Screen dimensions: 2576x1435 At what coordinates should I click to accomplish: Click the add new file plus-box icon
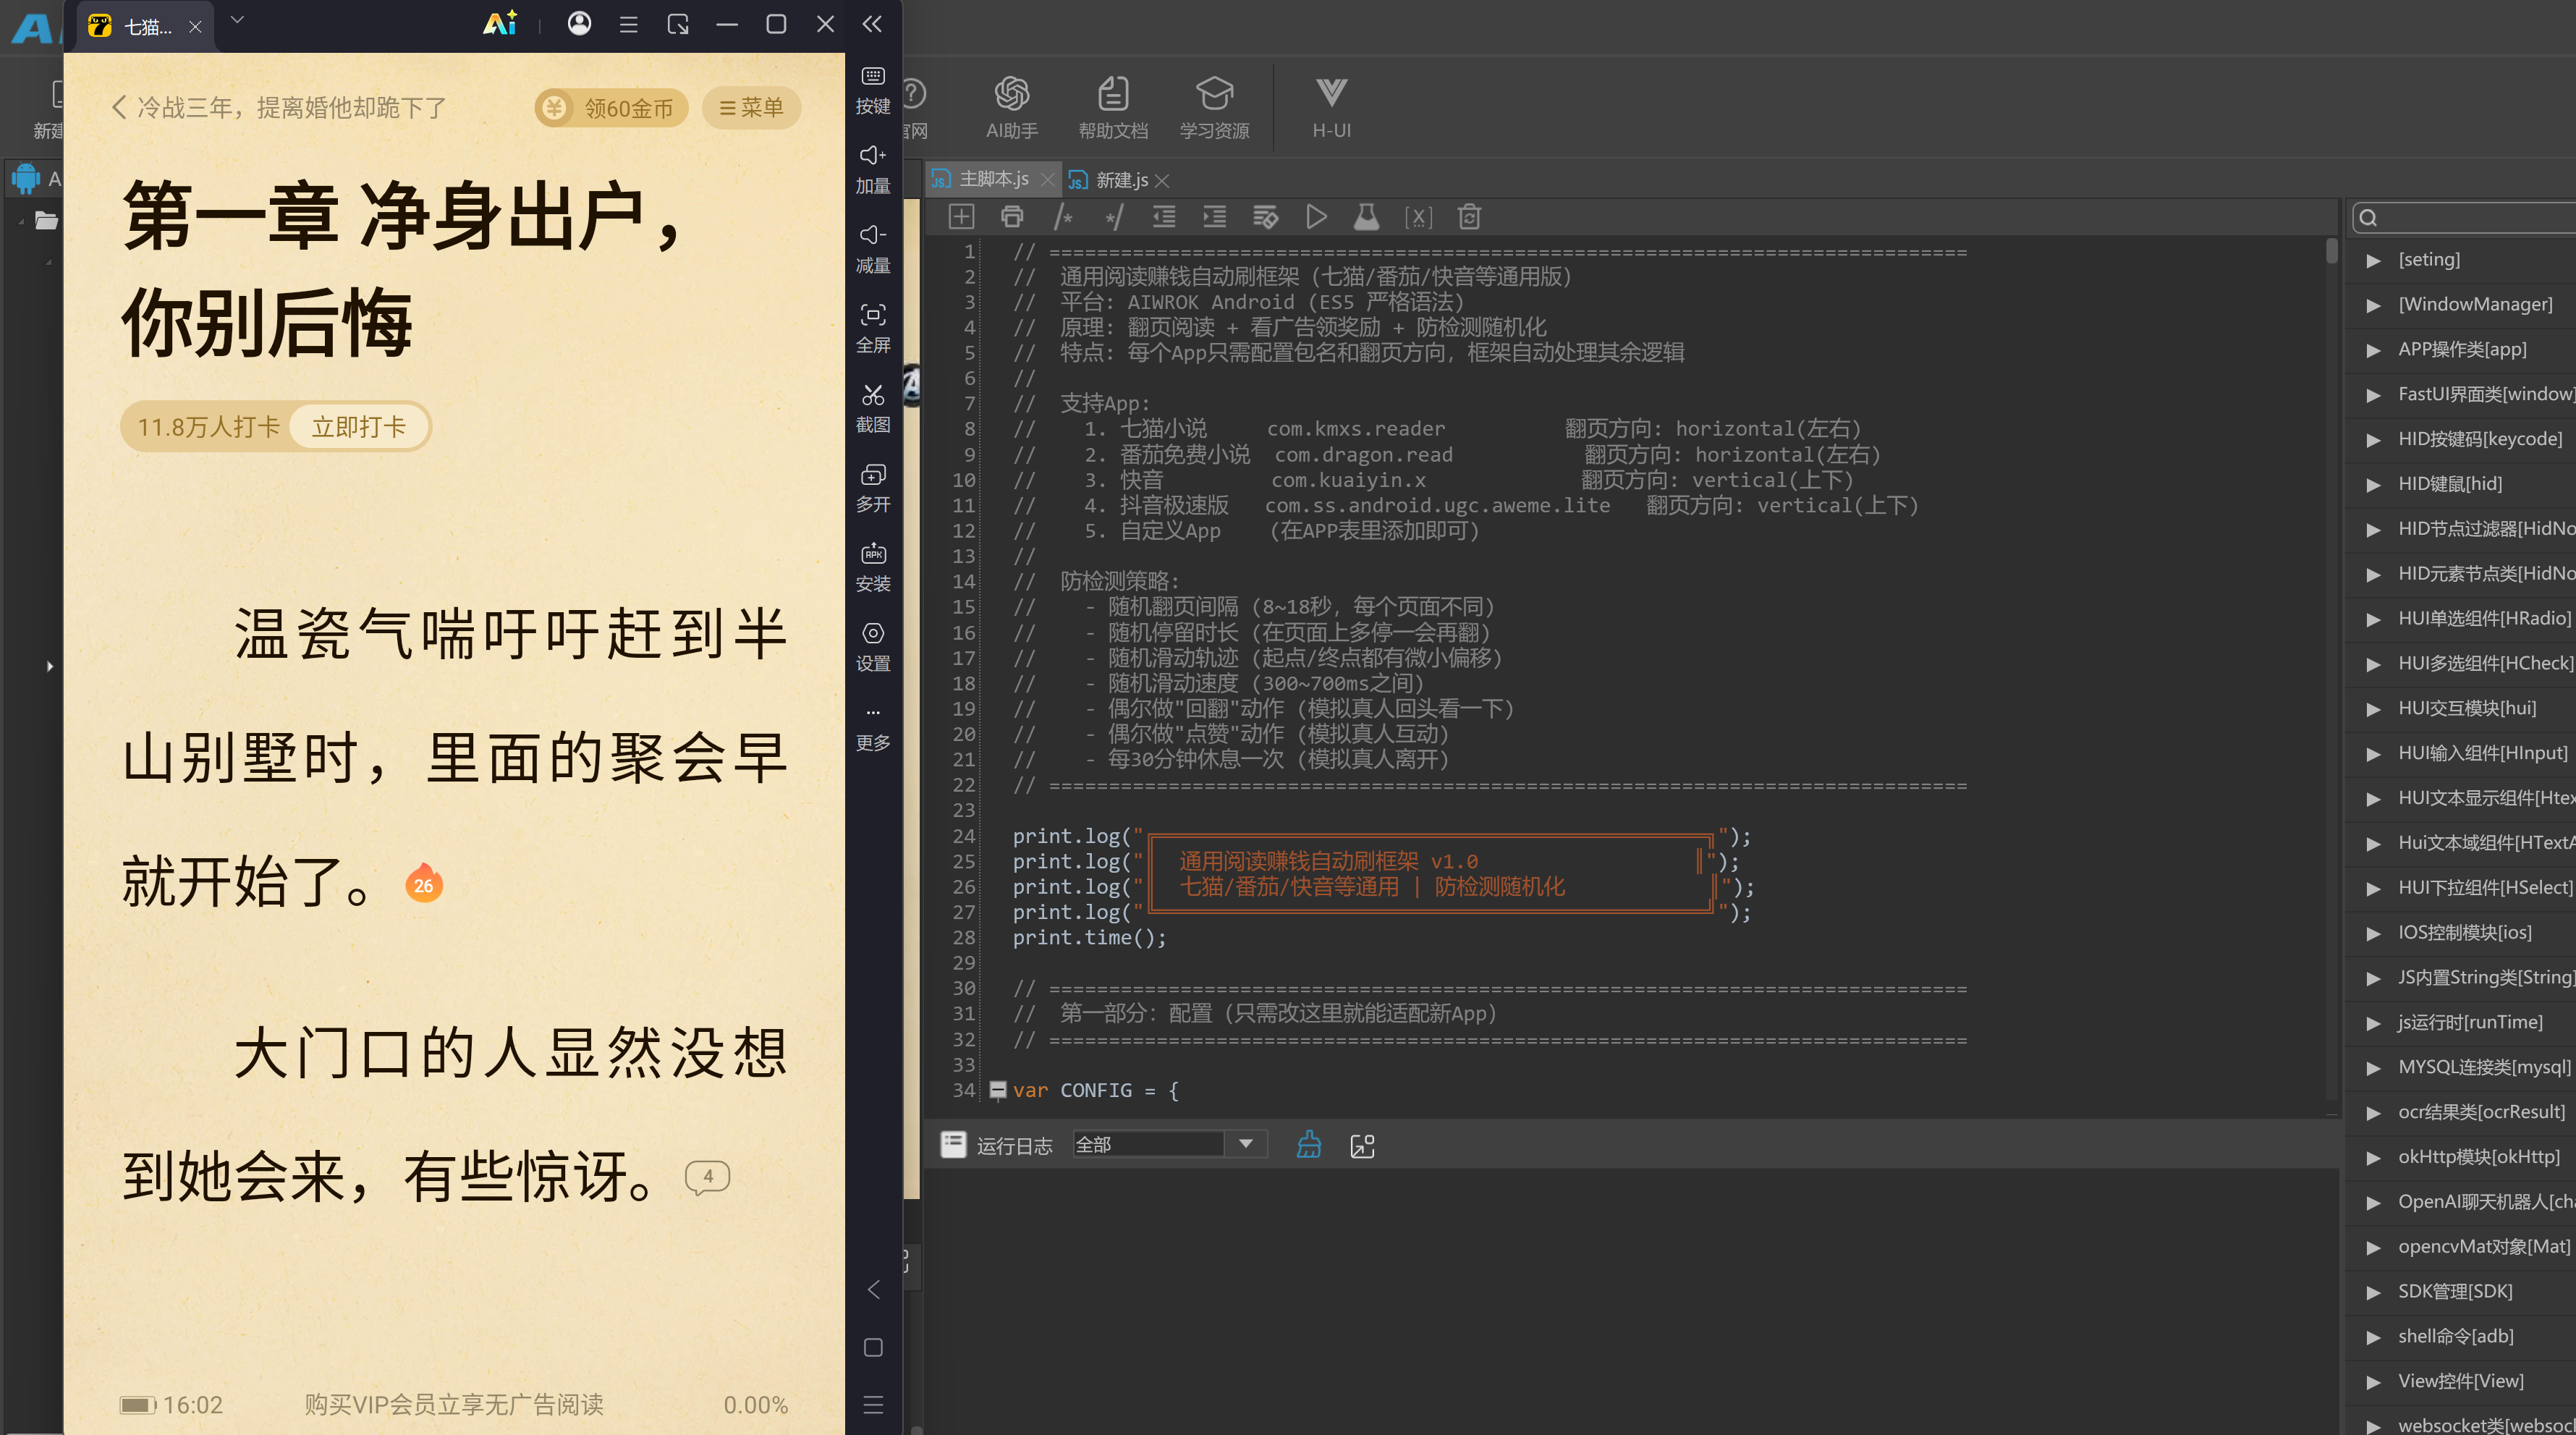(960, 217)
